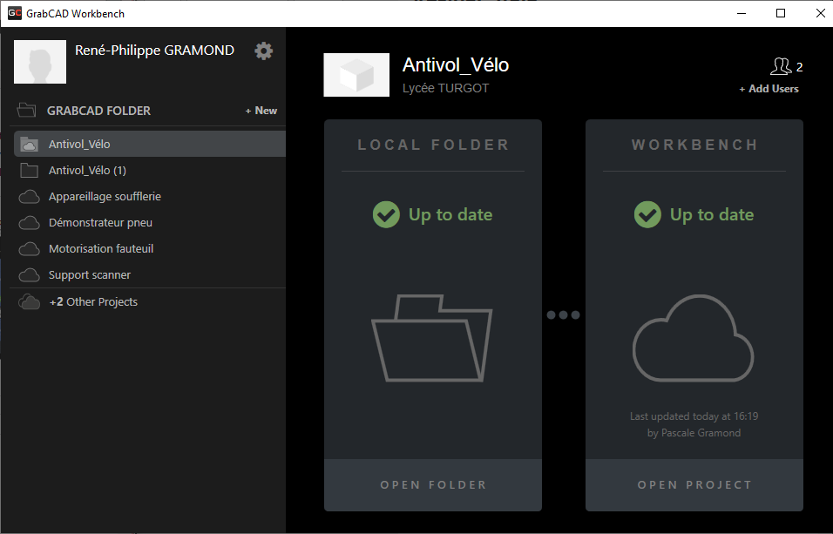833x534 pixels.
Task: Click the WORKBENCH panel header
Action: [694, 145]
